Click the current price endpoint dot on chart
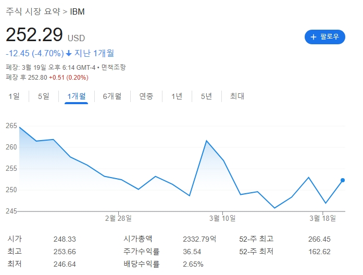This screenshot has height=275, width=363. coord(343,180)
